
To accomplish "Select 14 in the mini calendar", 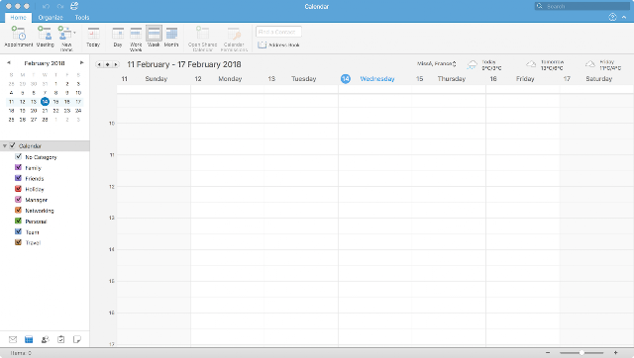I will click(x=45, y=102).
